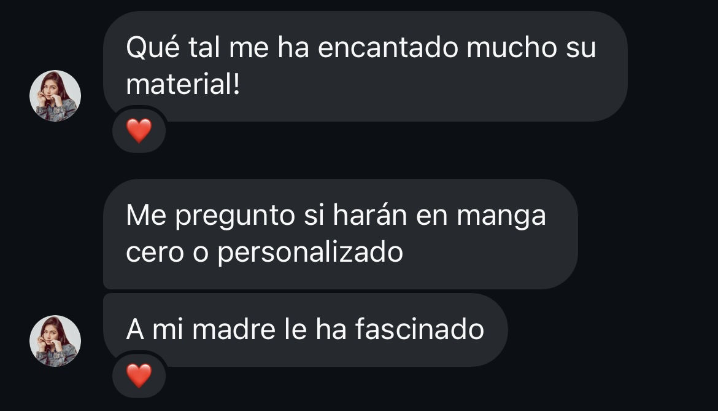View the avatar next to 'A mi madre le ha fascinado'

pos(55,341)
